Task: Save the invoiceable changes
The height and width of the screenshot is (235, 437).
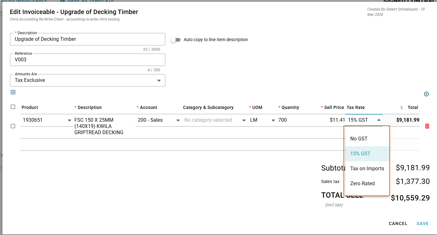Action: [422, 223]
